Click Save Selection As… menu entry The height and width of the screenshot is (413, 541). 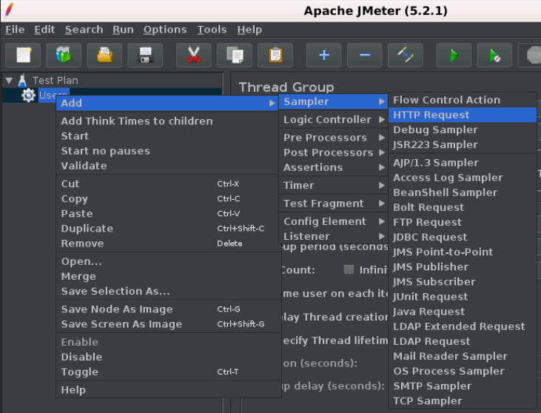(167, 291)
